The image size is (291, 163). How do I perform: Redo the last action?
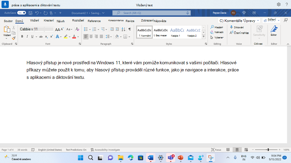click(x=45, y=13)
